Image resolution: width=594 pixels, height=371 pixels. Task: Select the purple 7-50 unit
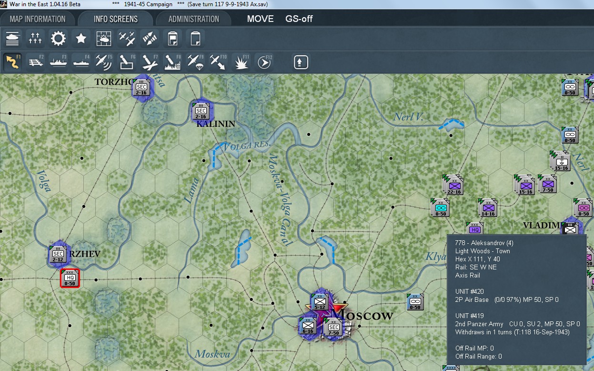click(x=548, y=184)
